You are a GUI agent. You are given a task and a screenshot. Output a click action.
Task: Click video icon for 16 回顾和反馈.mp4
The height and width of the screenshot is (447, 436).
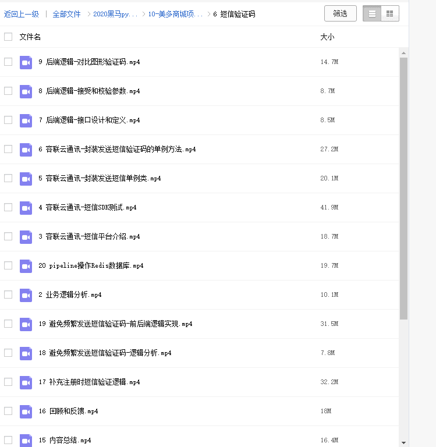pos(26,411)
